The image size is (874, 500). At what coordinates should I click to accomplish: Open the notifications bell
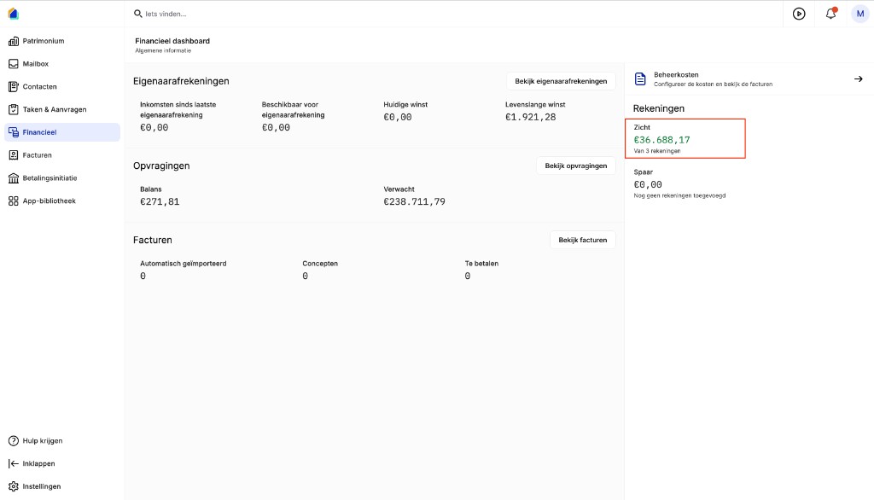click(x=830, y=14)
